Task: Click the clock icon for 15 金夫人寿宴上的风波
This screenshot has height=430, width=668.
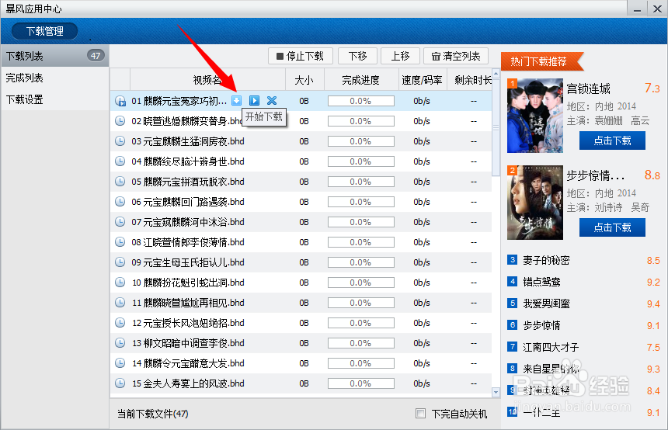Action: [x=120, y=383]
